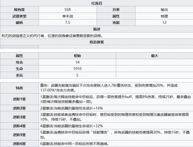The height and width of the screenshot is (147, 193).
Task: Click the 拟态效果 section header
Action: [x=96, y=42]
